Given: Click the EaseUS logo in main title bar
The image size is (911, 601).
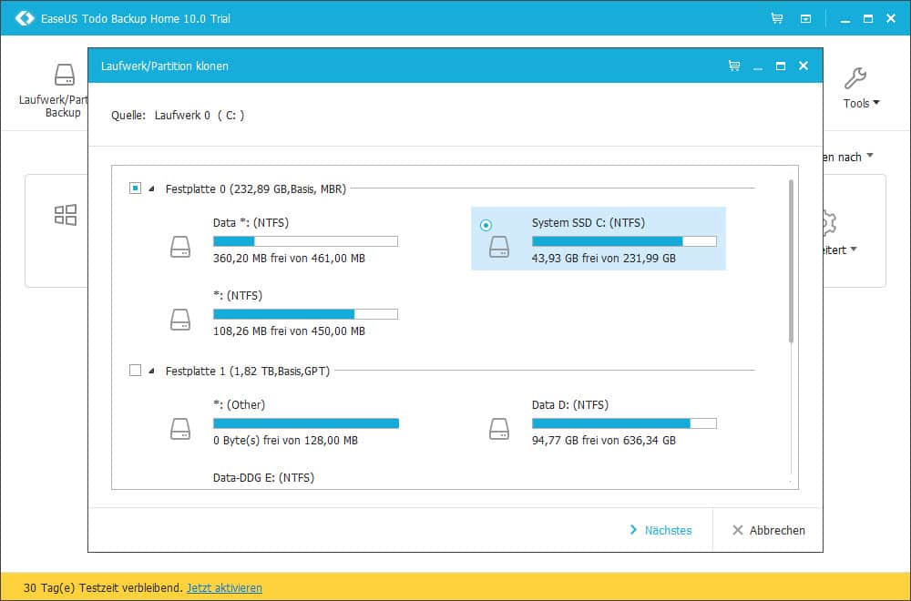Looking at the screenshot, I should tap(25, 18).
